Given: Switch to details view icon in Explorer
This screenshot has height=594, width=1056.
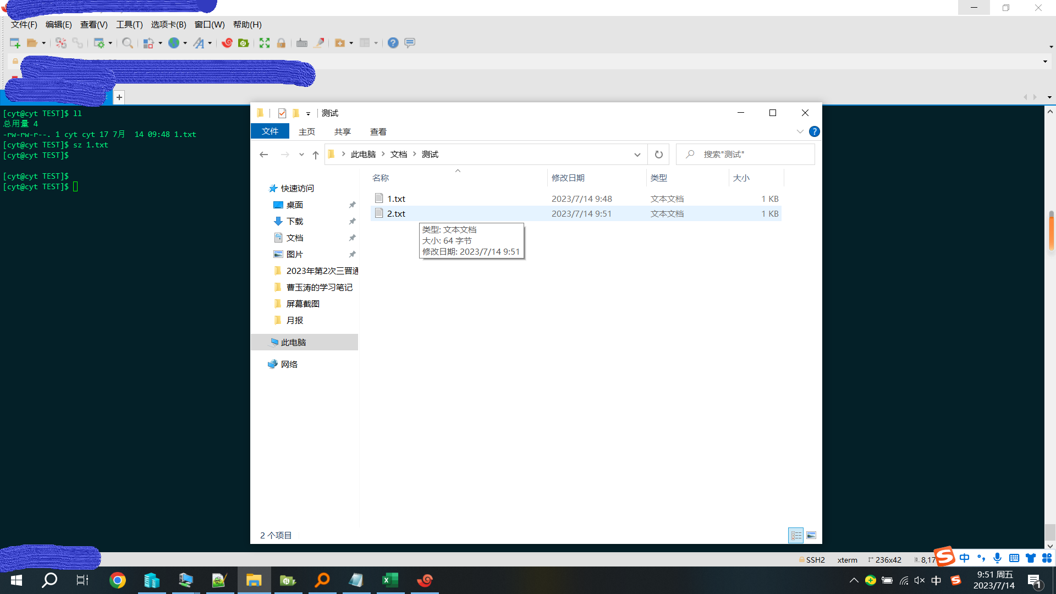Looking at the screenshot, I should pyautogui.click(x=796, y=535).
